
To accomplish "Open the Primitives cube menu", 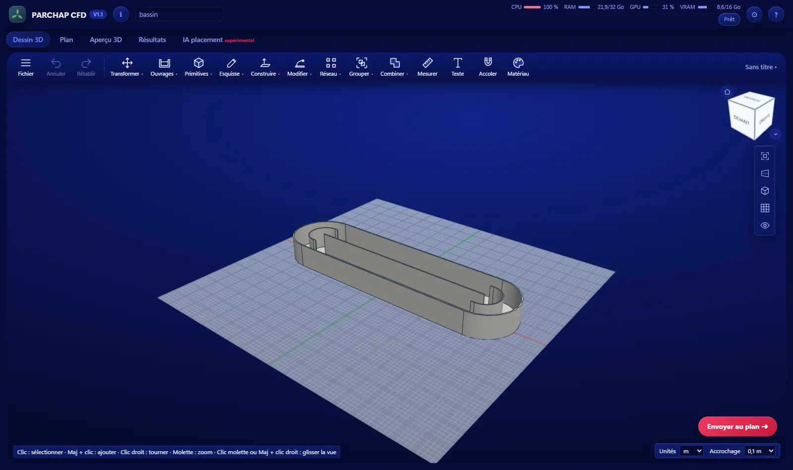I will (198, 67).
